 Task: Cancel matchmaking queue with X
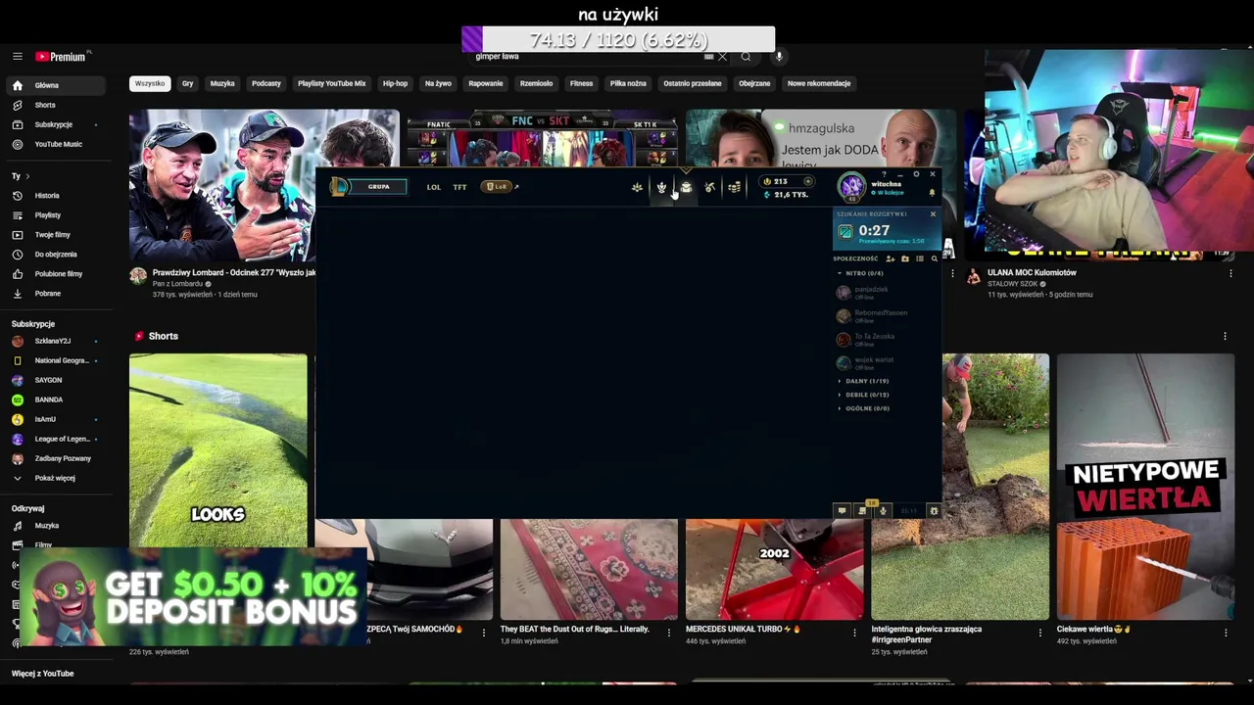[x=933, y=213]
